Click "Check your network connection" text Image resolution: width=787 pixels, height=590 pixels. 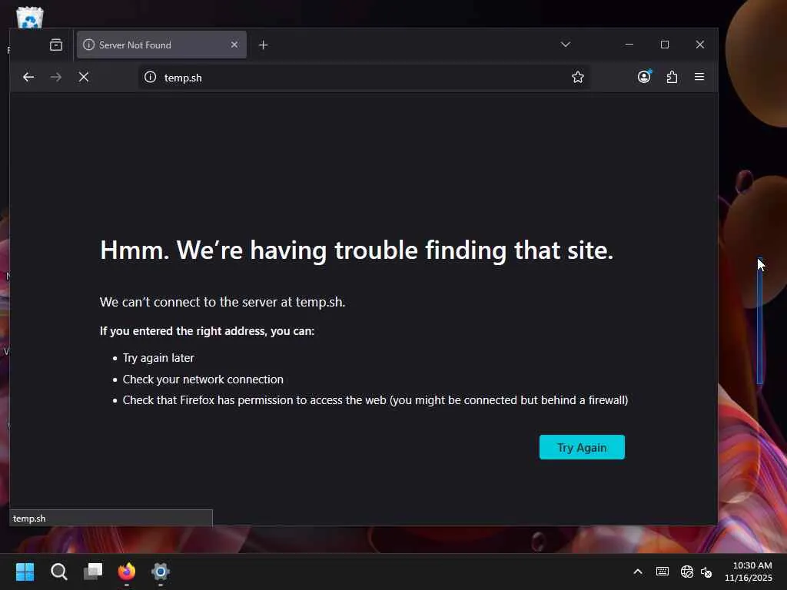(x=203, y=380)
